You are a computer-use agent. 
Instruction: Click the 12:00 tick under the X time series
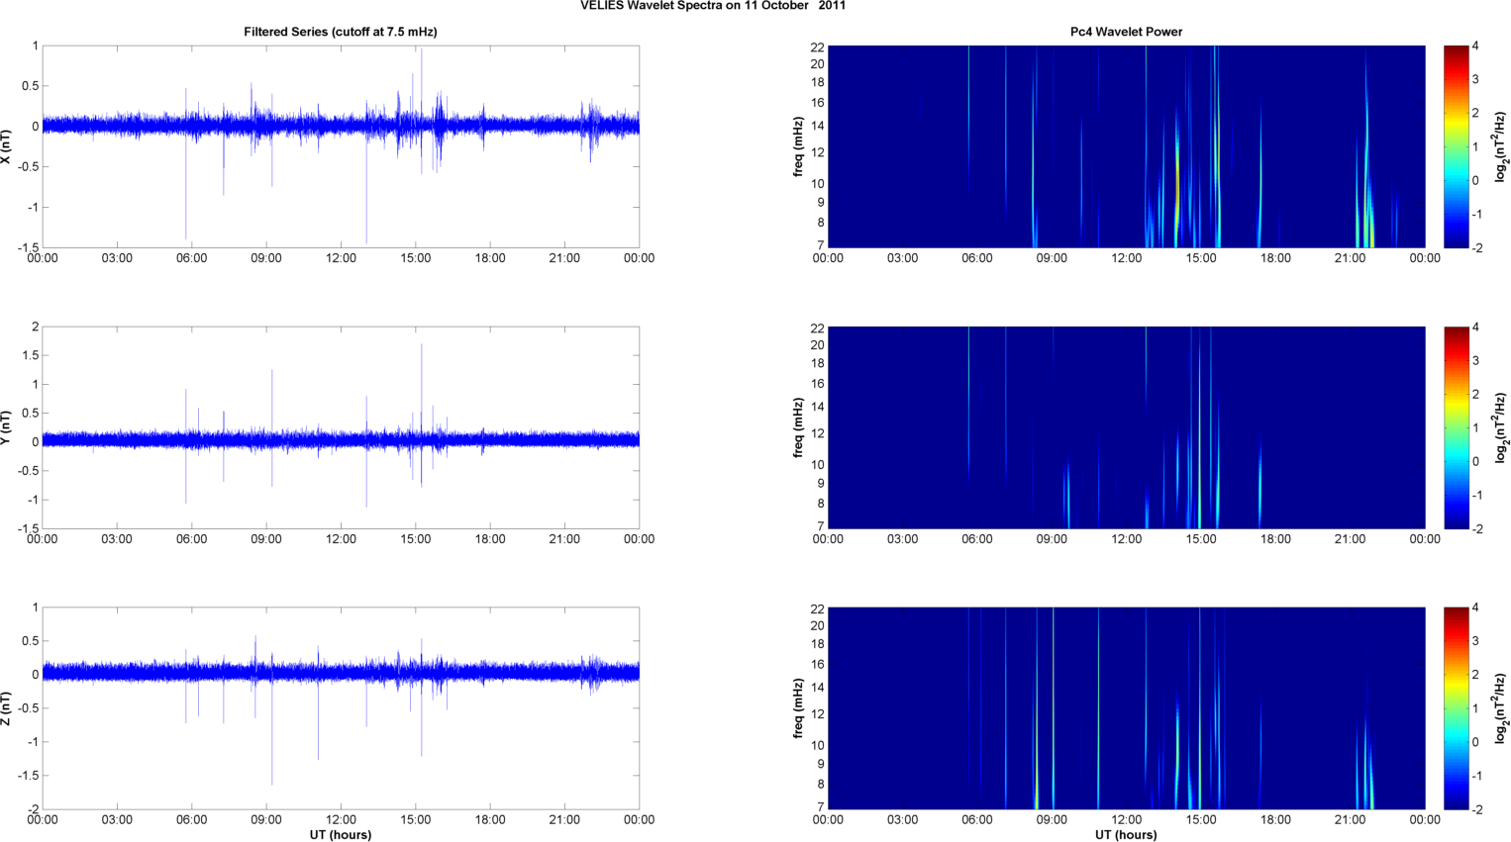[x=341, y=258]
